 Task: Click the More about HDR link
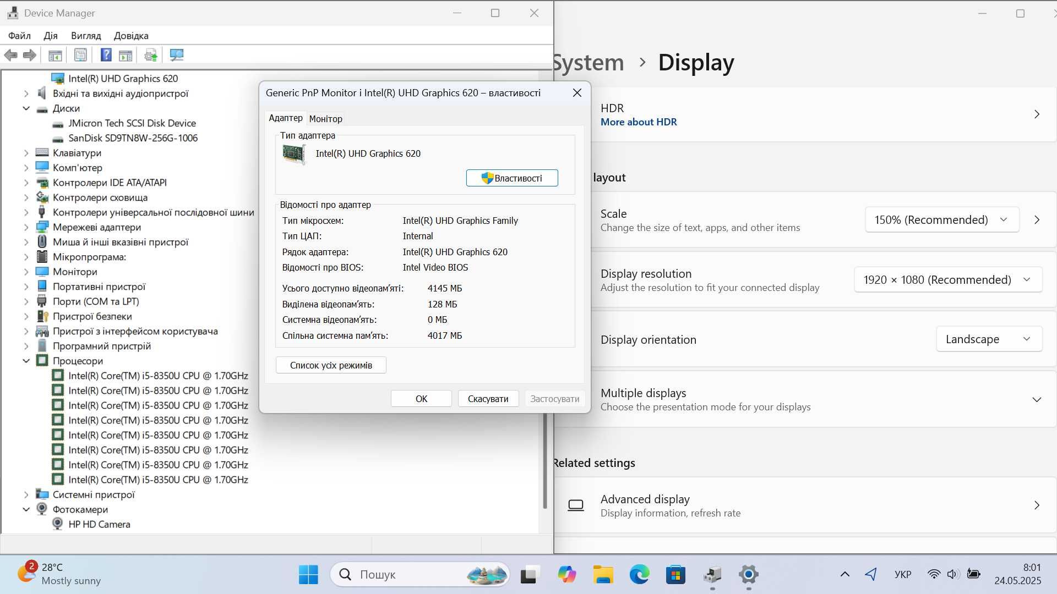pyautogui.click(x=639, y=122)
